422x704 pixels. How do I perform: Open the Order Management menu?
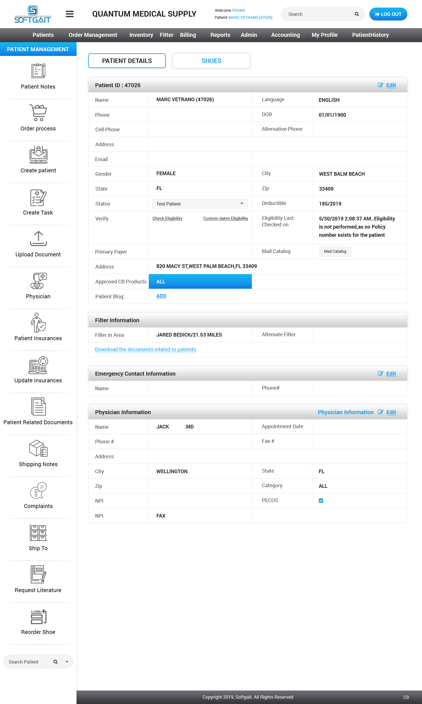pyautogui.click(x=93, y=35)
